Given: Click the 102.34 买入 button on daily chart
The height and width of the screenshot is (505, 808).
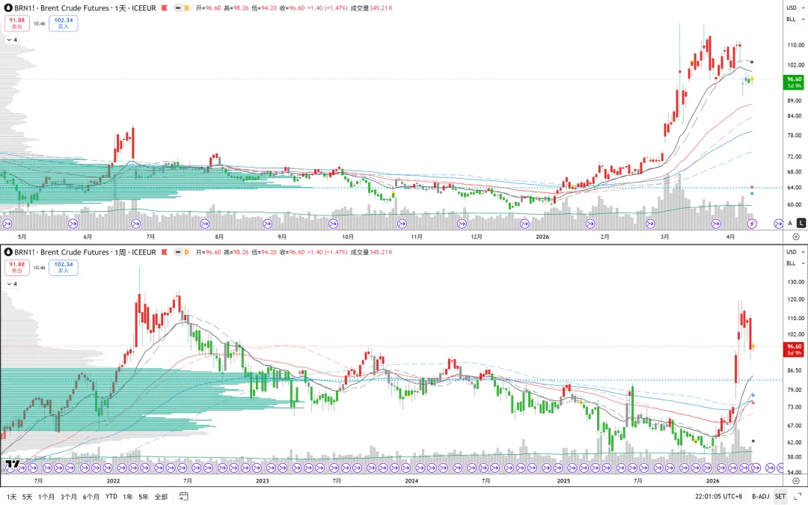Looking at the screenshot, I should (x=64, y=23).
